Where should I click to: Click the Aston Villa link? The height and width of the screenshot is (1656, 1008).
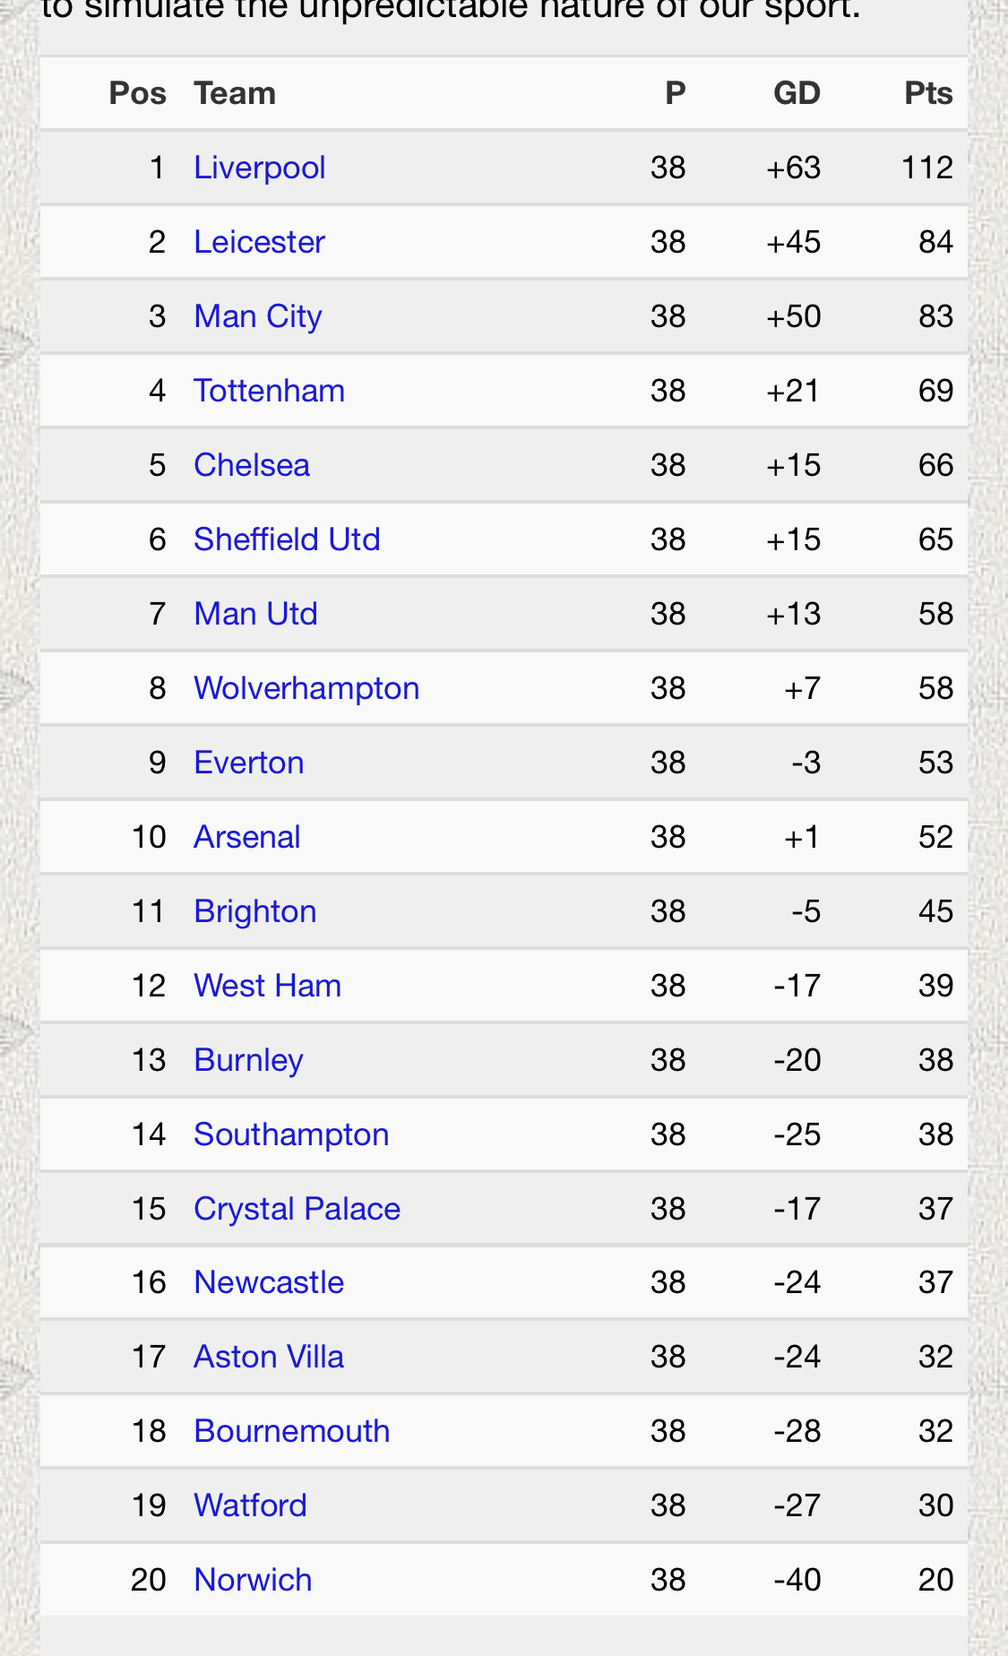pos(269,1357)
